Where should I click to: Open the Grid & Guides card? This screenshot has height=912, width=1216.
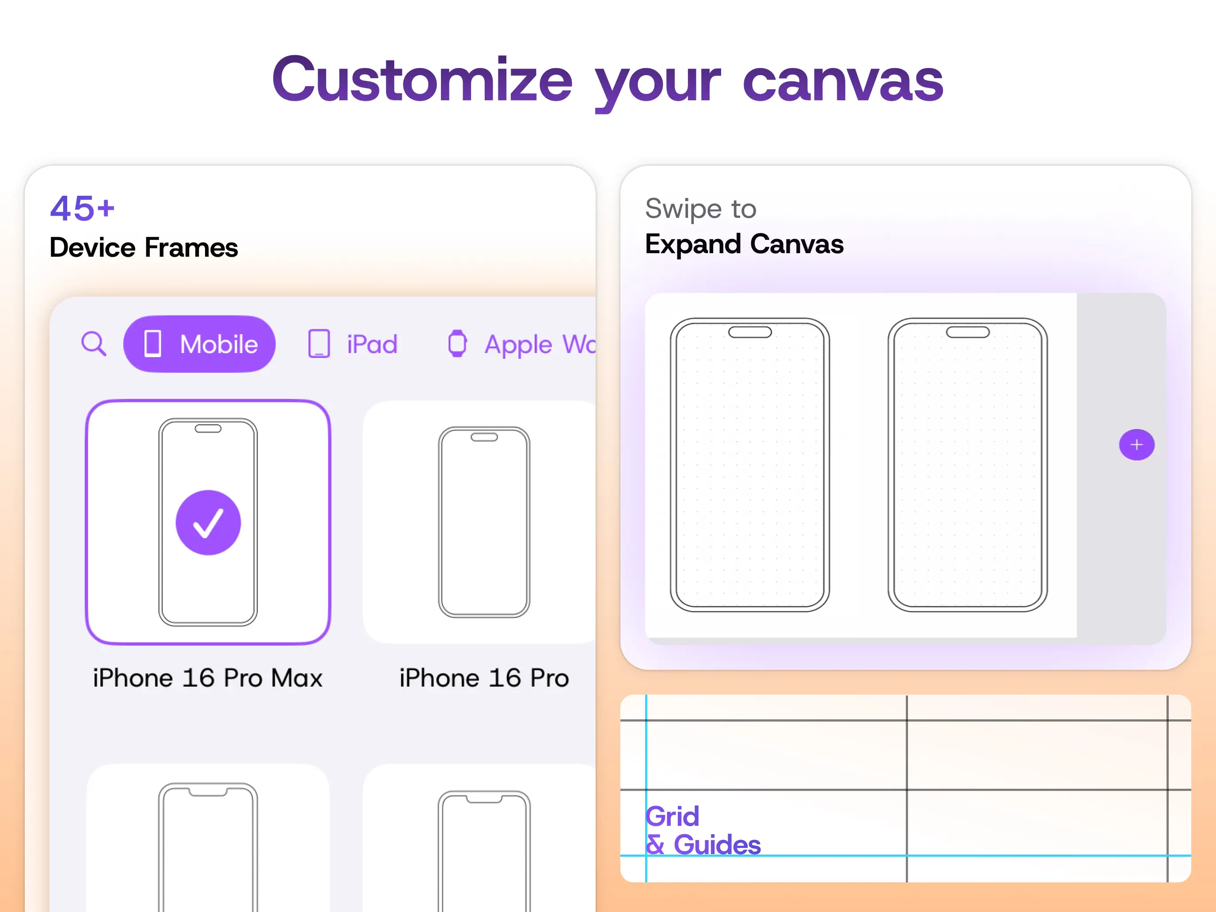click(x=905, y=789)
